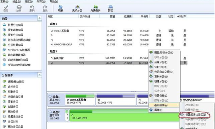Viewport: 215px width, 129px height.
Task: Click the 刷新 (refresh) toolbar icon
Action: (61, 8)
